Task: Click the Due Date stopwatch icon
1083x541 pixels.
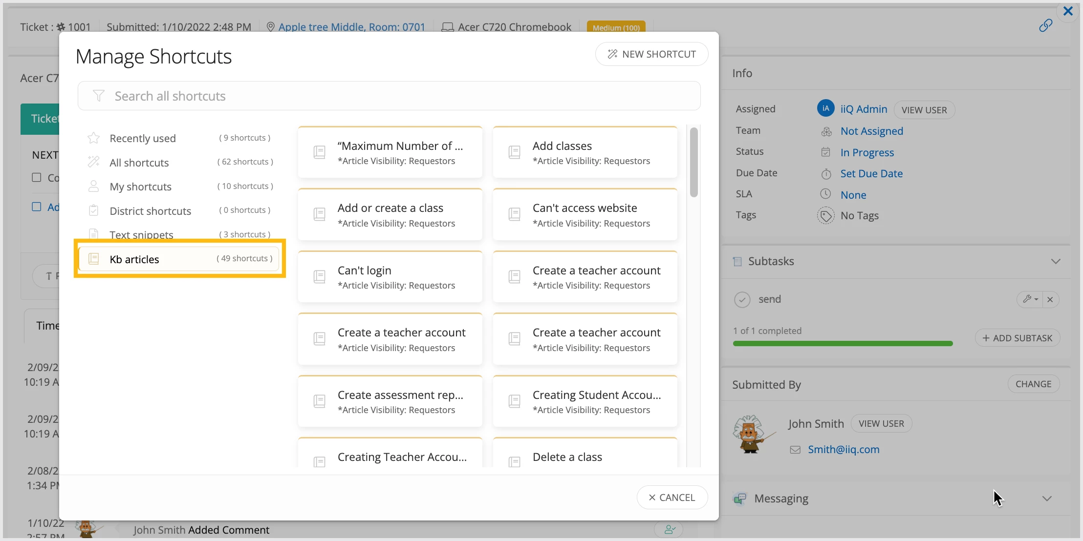Action: (x=825, y=174)
